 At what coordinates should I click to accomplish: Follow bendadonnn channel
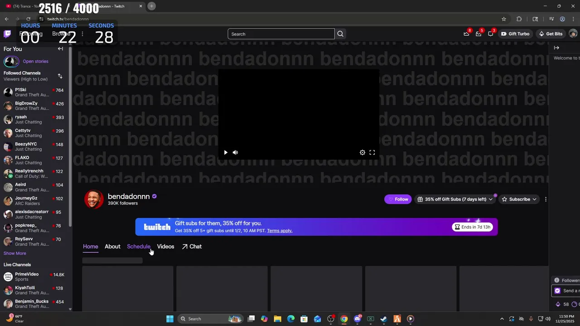398,199
